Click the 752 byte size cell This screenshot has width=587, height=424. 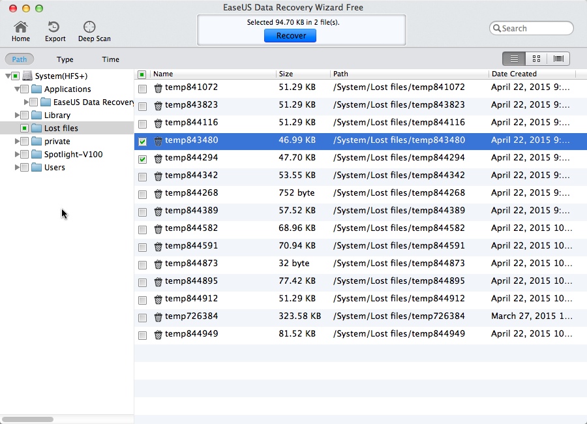point(297,193)
